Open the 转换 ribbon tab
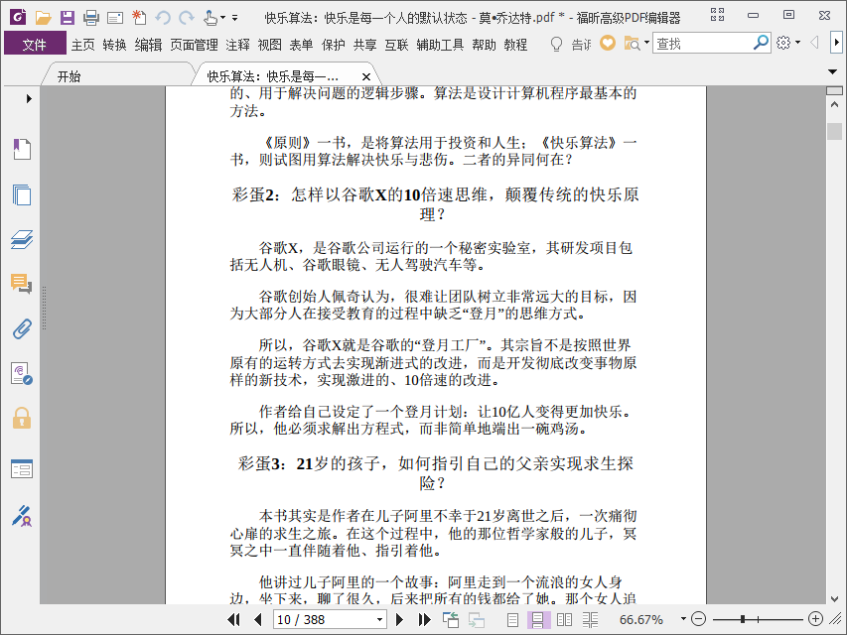This screenshot has height=635, width=847. click(114, 45)
